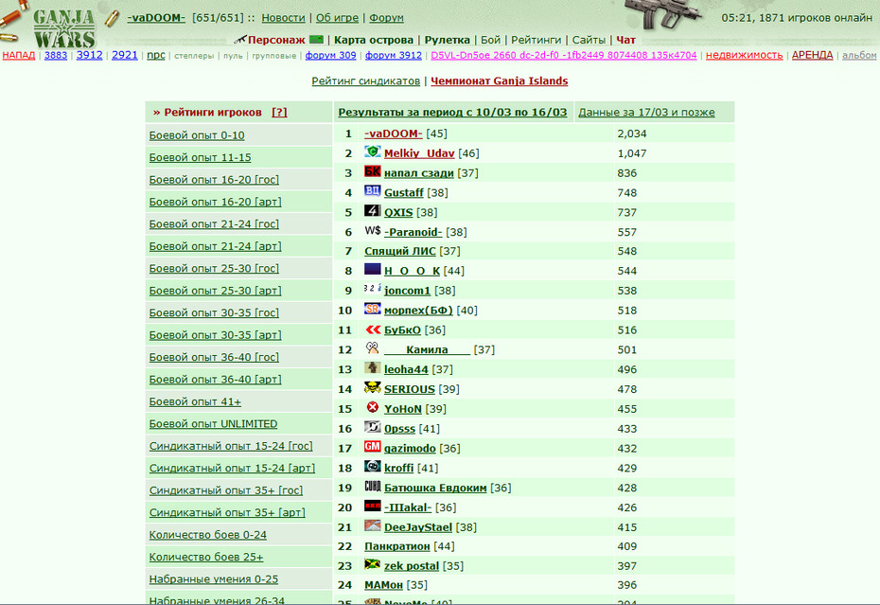Click the -vaDOOM- username in header
This screenshot has height=605, width=880.
155,18
